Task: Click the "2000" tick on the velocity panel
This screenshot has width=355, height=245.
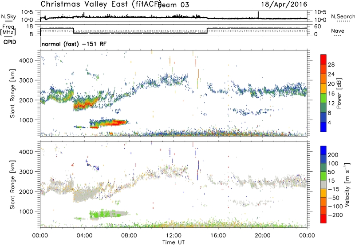Action: pos(26,191)
